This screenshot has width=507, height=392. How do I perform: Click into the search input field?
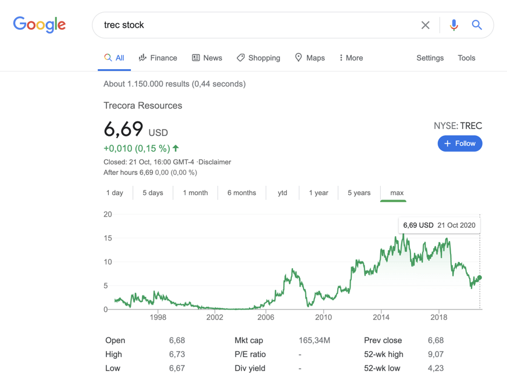pyautogui.click(x=256, y=25)
